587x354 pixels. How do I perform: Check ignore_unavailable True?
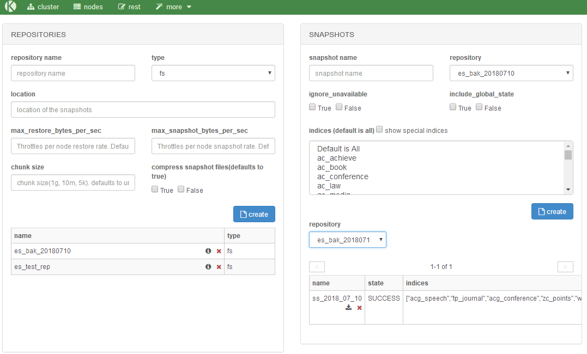[312, 107]
